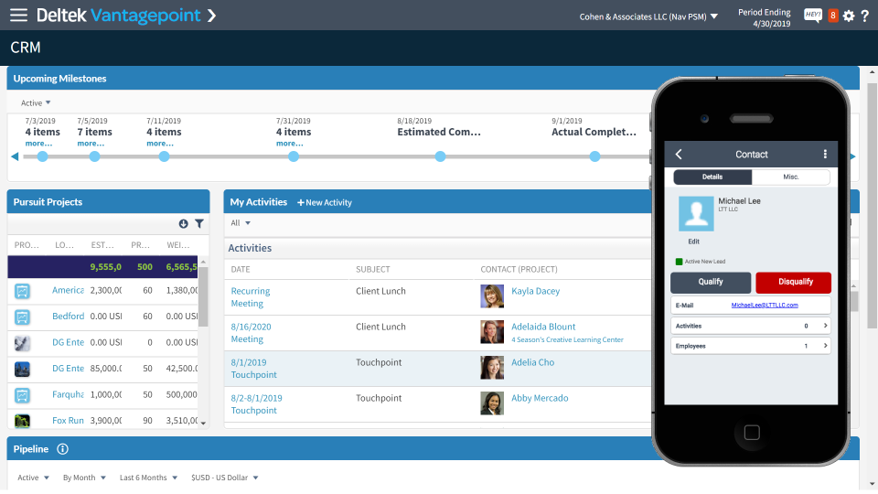Click the main page vertical scrollbar
This screenshot has height=494, width=878.
872,206
